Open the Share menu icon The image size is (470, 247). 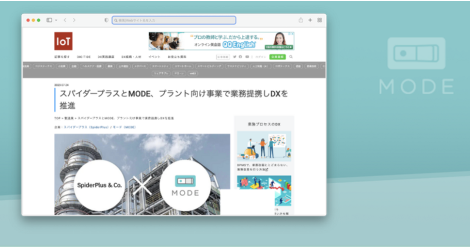click(x=301, y=20)
